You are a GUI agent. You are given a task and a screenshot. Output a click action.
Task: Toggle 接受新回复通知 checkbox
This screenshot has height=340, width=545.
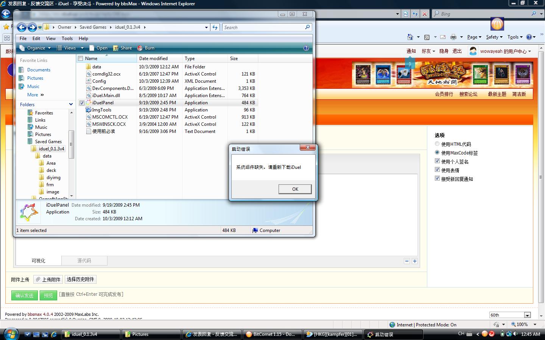[x=437, y=178]
